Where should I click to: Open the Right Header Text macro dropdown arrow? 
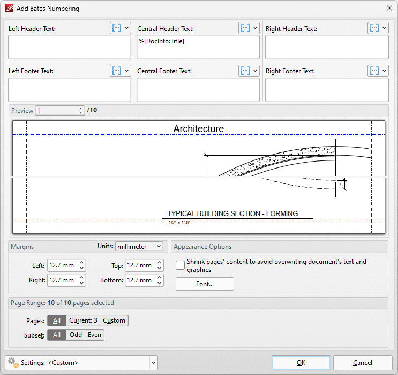coord(384,28)
